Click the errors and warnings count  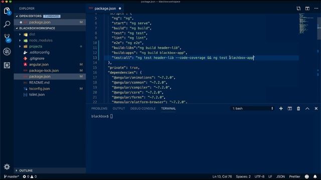30,176
